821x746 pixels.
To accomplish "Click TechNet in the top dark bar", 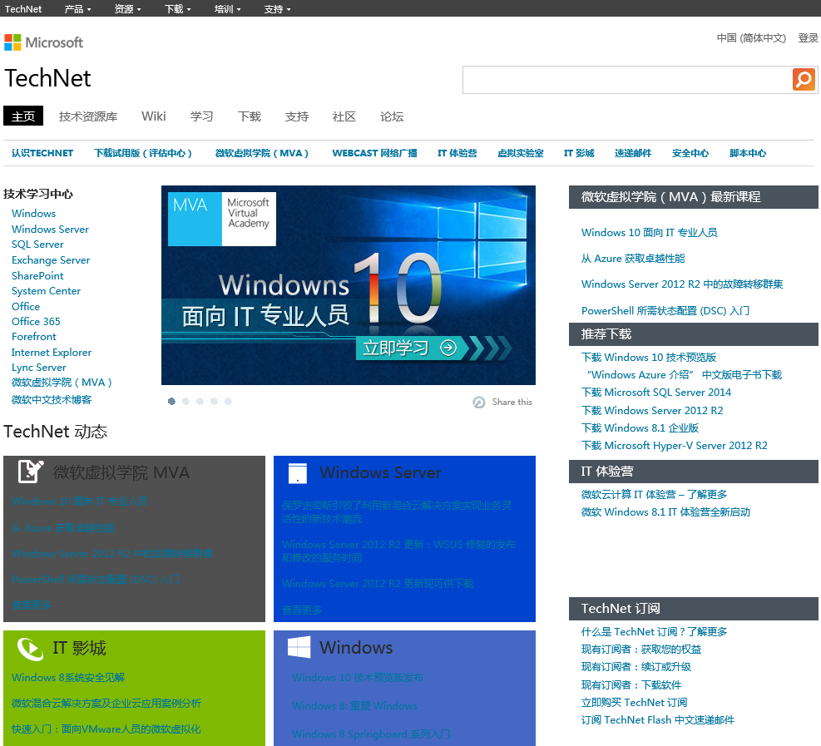I will [23, 9].
